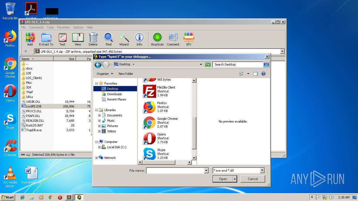Click the Forward navigation arrow in dialog
This screenshot has height=201, width=358.
[x=106, y=65]
